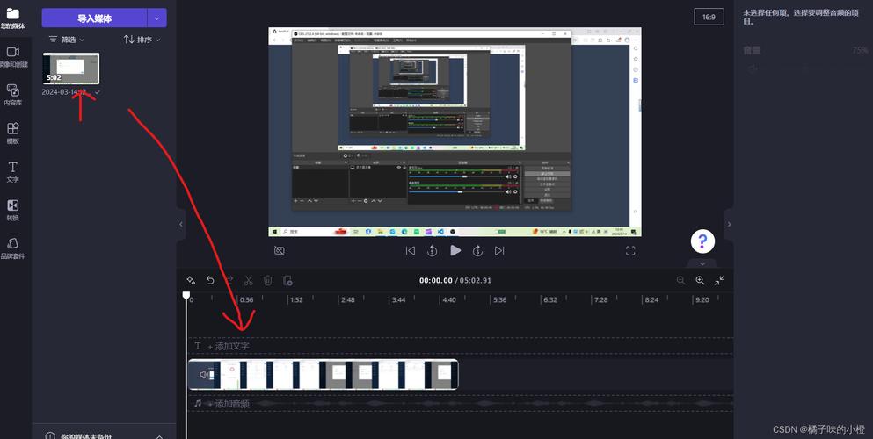873x439 pixels.
Task: Click the scissors split tool in timeline toolbar
Action: tap(248, 280)
